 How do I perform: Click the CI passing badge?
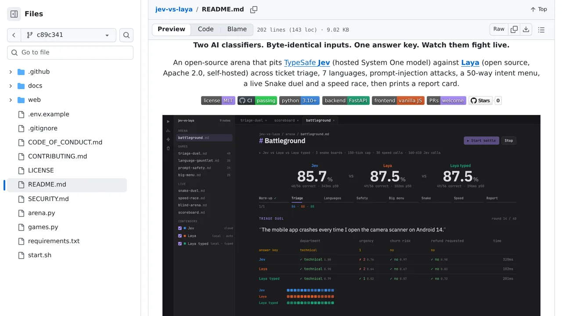(257, 101)
